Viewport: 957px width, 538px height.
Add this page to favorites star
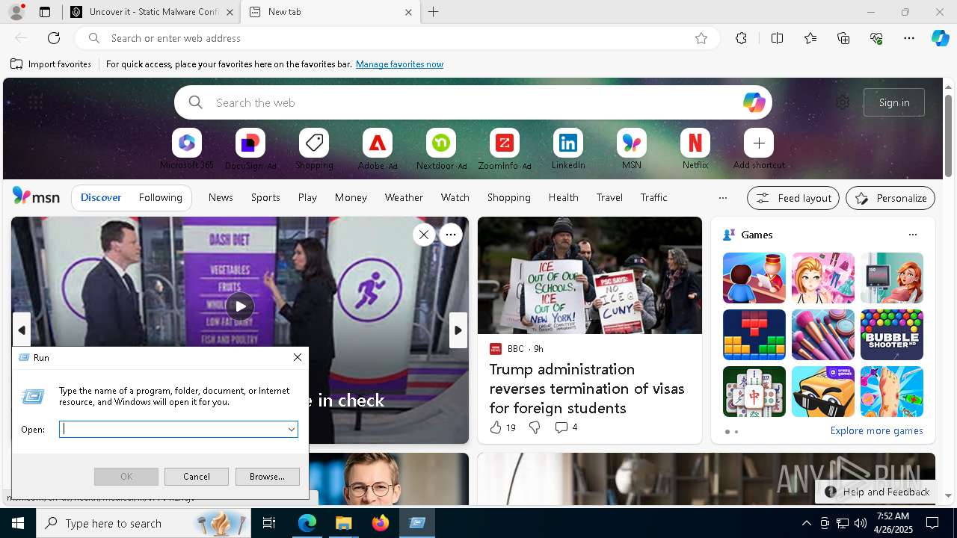701,38
